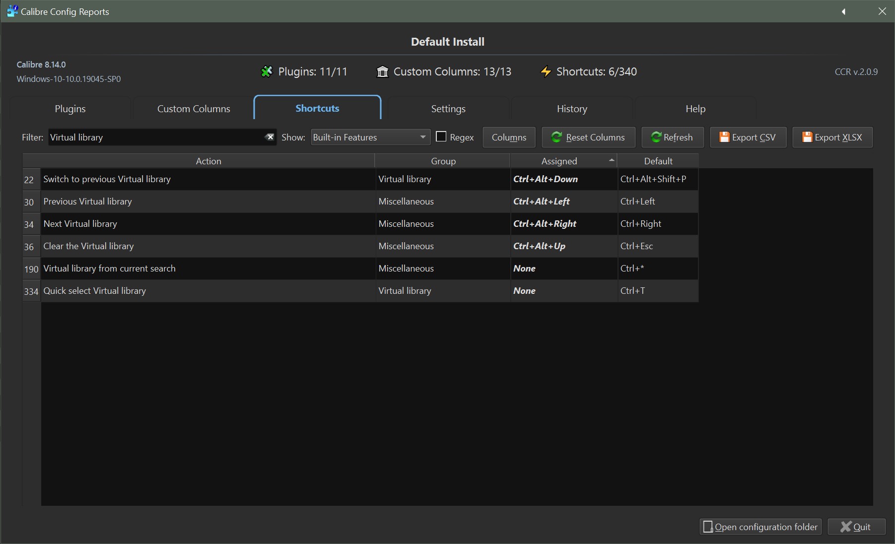Click the Export XLSX button
Viewport: 895px width, 544px height.
[832, 137]
